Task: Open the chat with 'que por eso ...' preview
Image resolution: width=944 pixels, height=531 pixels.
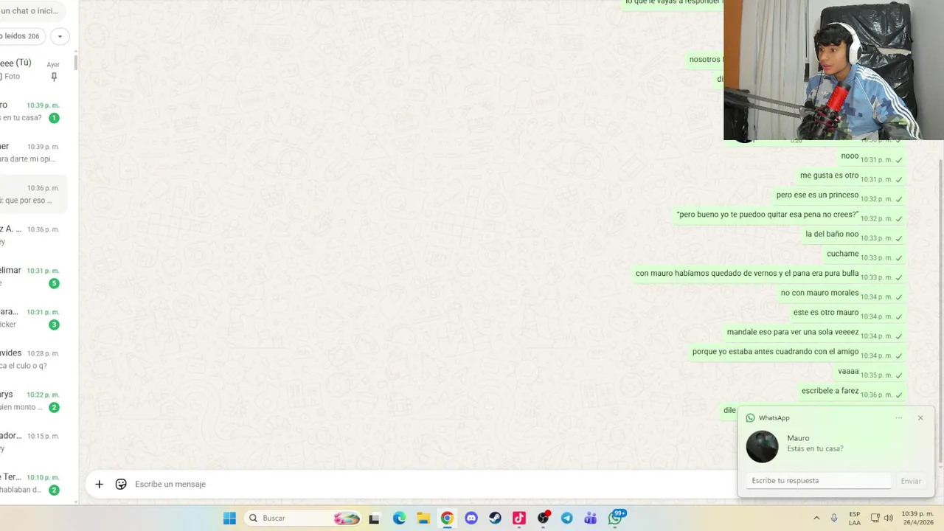Action: click(x=33, y=194)
